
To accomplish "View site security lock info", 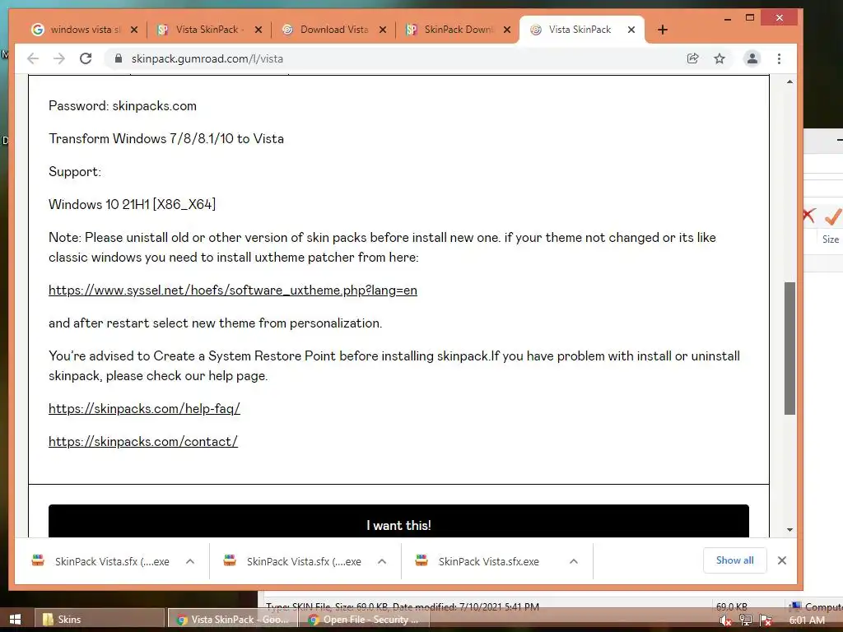I will (119, 58).
